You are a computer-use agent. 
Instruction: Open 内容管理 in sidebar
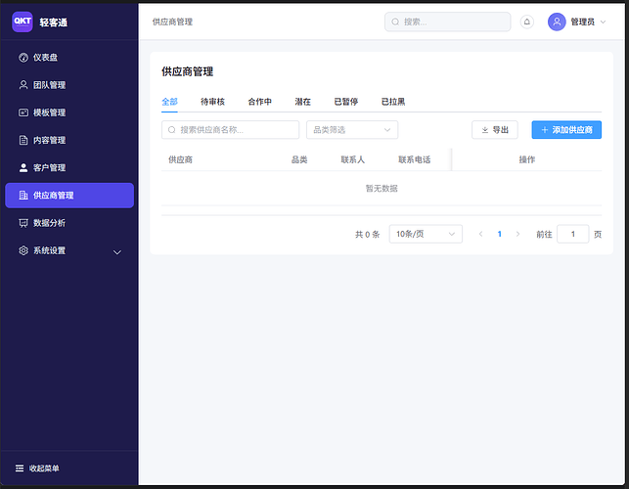(69, 140)
